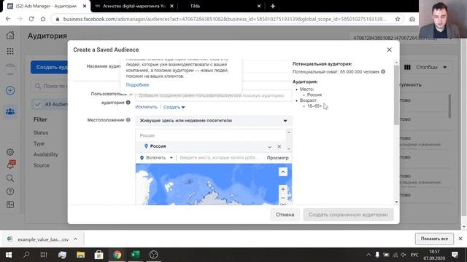Go back in the browser
Viewport: 467px width, 262px height.
coord(8,19)
